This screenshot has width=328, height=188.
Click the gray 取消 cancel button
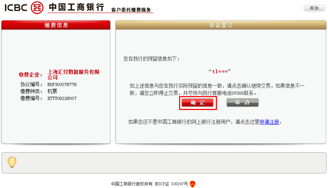243,103
